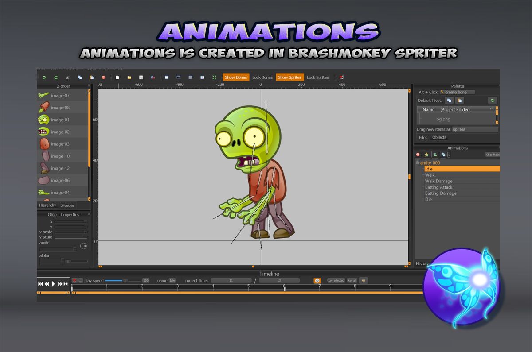Click the orange loop icon in the Timeline
The width and height of the screenshot is (532, 352).
pyautogui.click(x=317, y=281)
